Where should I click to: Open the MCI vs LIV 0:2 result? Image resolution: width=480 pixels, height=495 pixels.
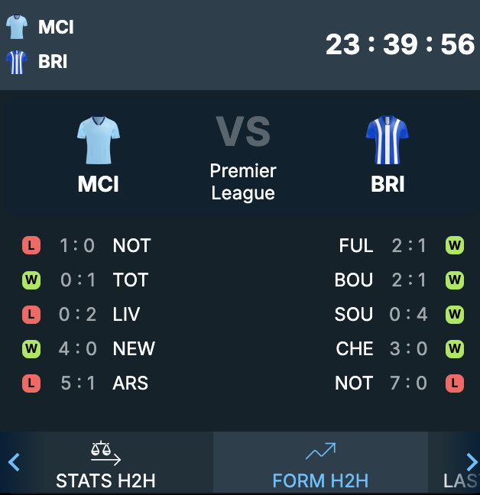(x=81, y=315)
